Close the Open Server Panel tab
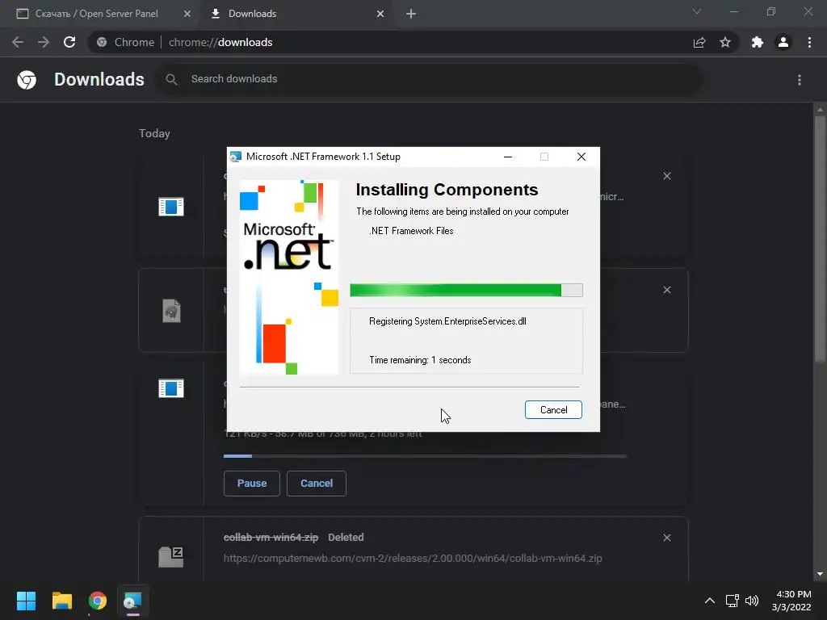This screenshot has height=620, width=827. pyautogui.click(x=187, y=14)
